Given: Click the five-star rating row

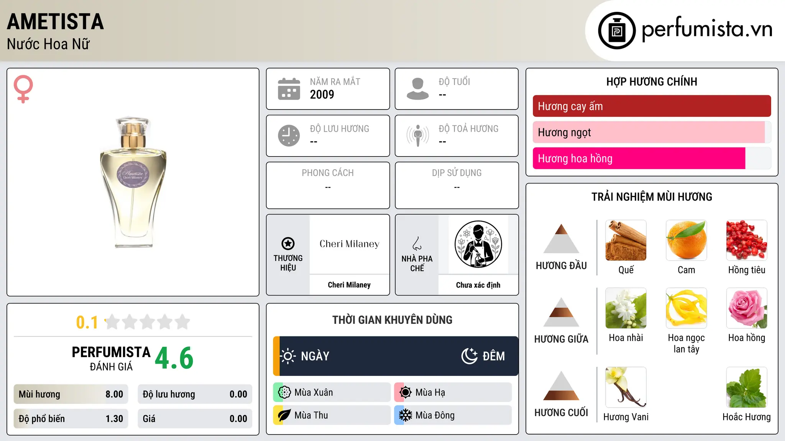Looking at the screenshot, I should tap(148, 322).
